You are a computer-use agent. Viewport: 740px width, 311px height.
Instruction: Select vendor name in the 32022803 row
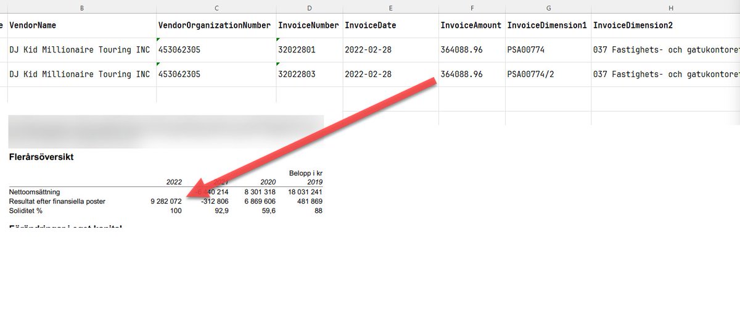click(x=82, y=75)
